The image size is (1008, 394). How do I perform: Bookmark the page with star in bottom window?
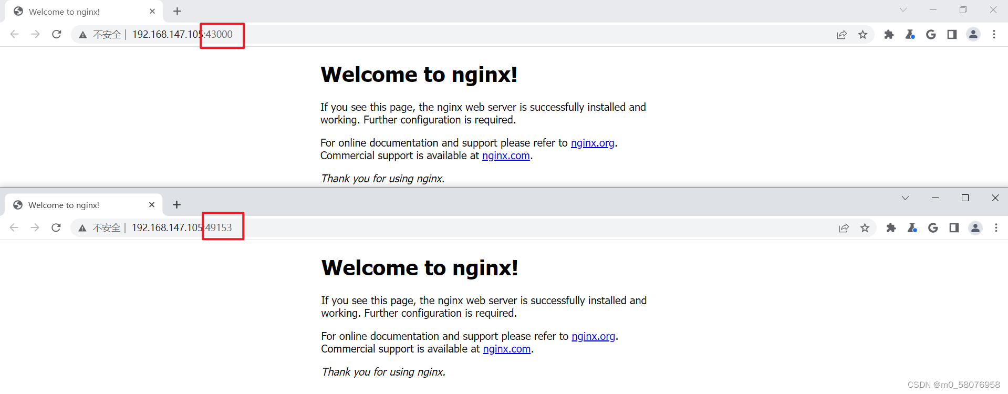[x=865, y=227]
